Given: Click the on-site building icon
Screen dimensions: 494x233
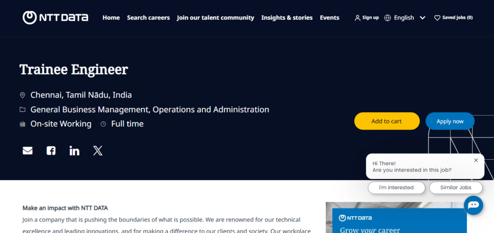Looking at the screenshot, I should pos(22,124).
